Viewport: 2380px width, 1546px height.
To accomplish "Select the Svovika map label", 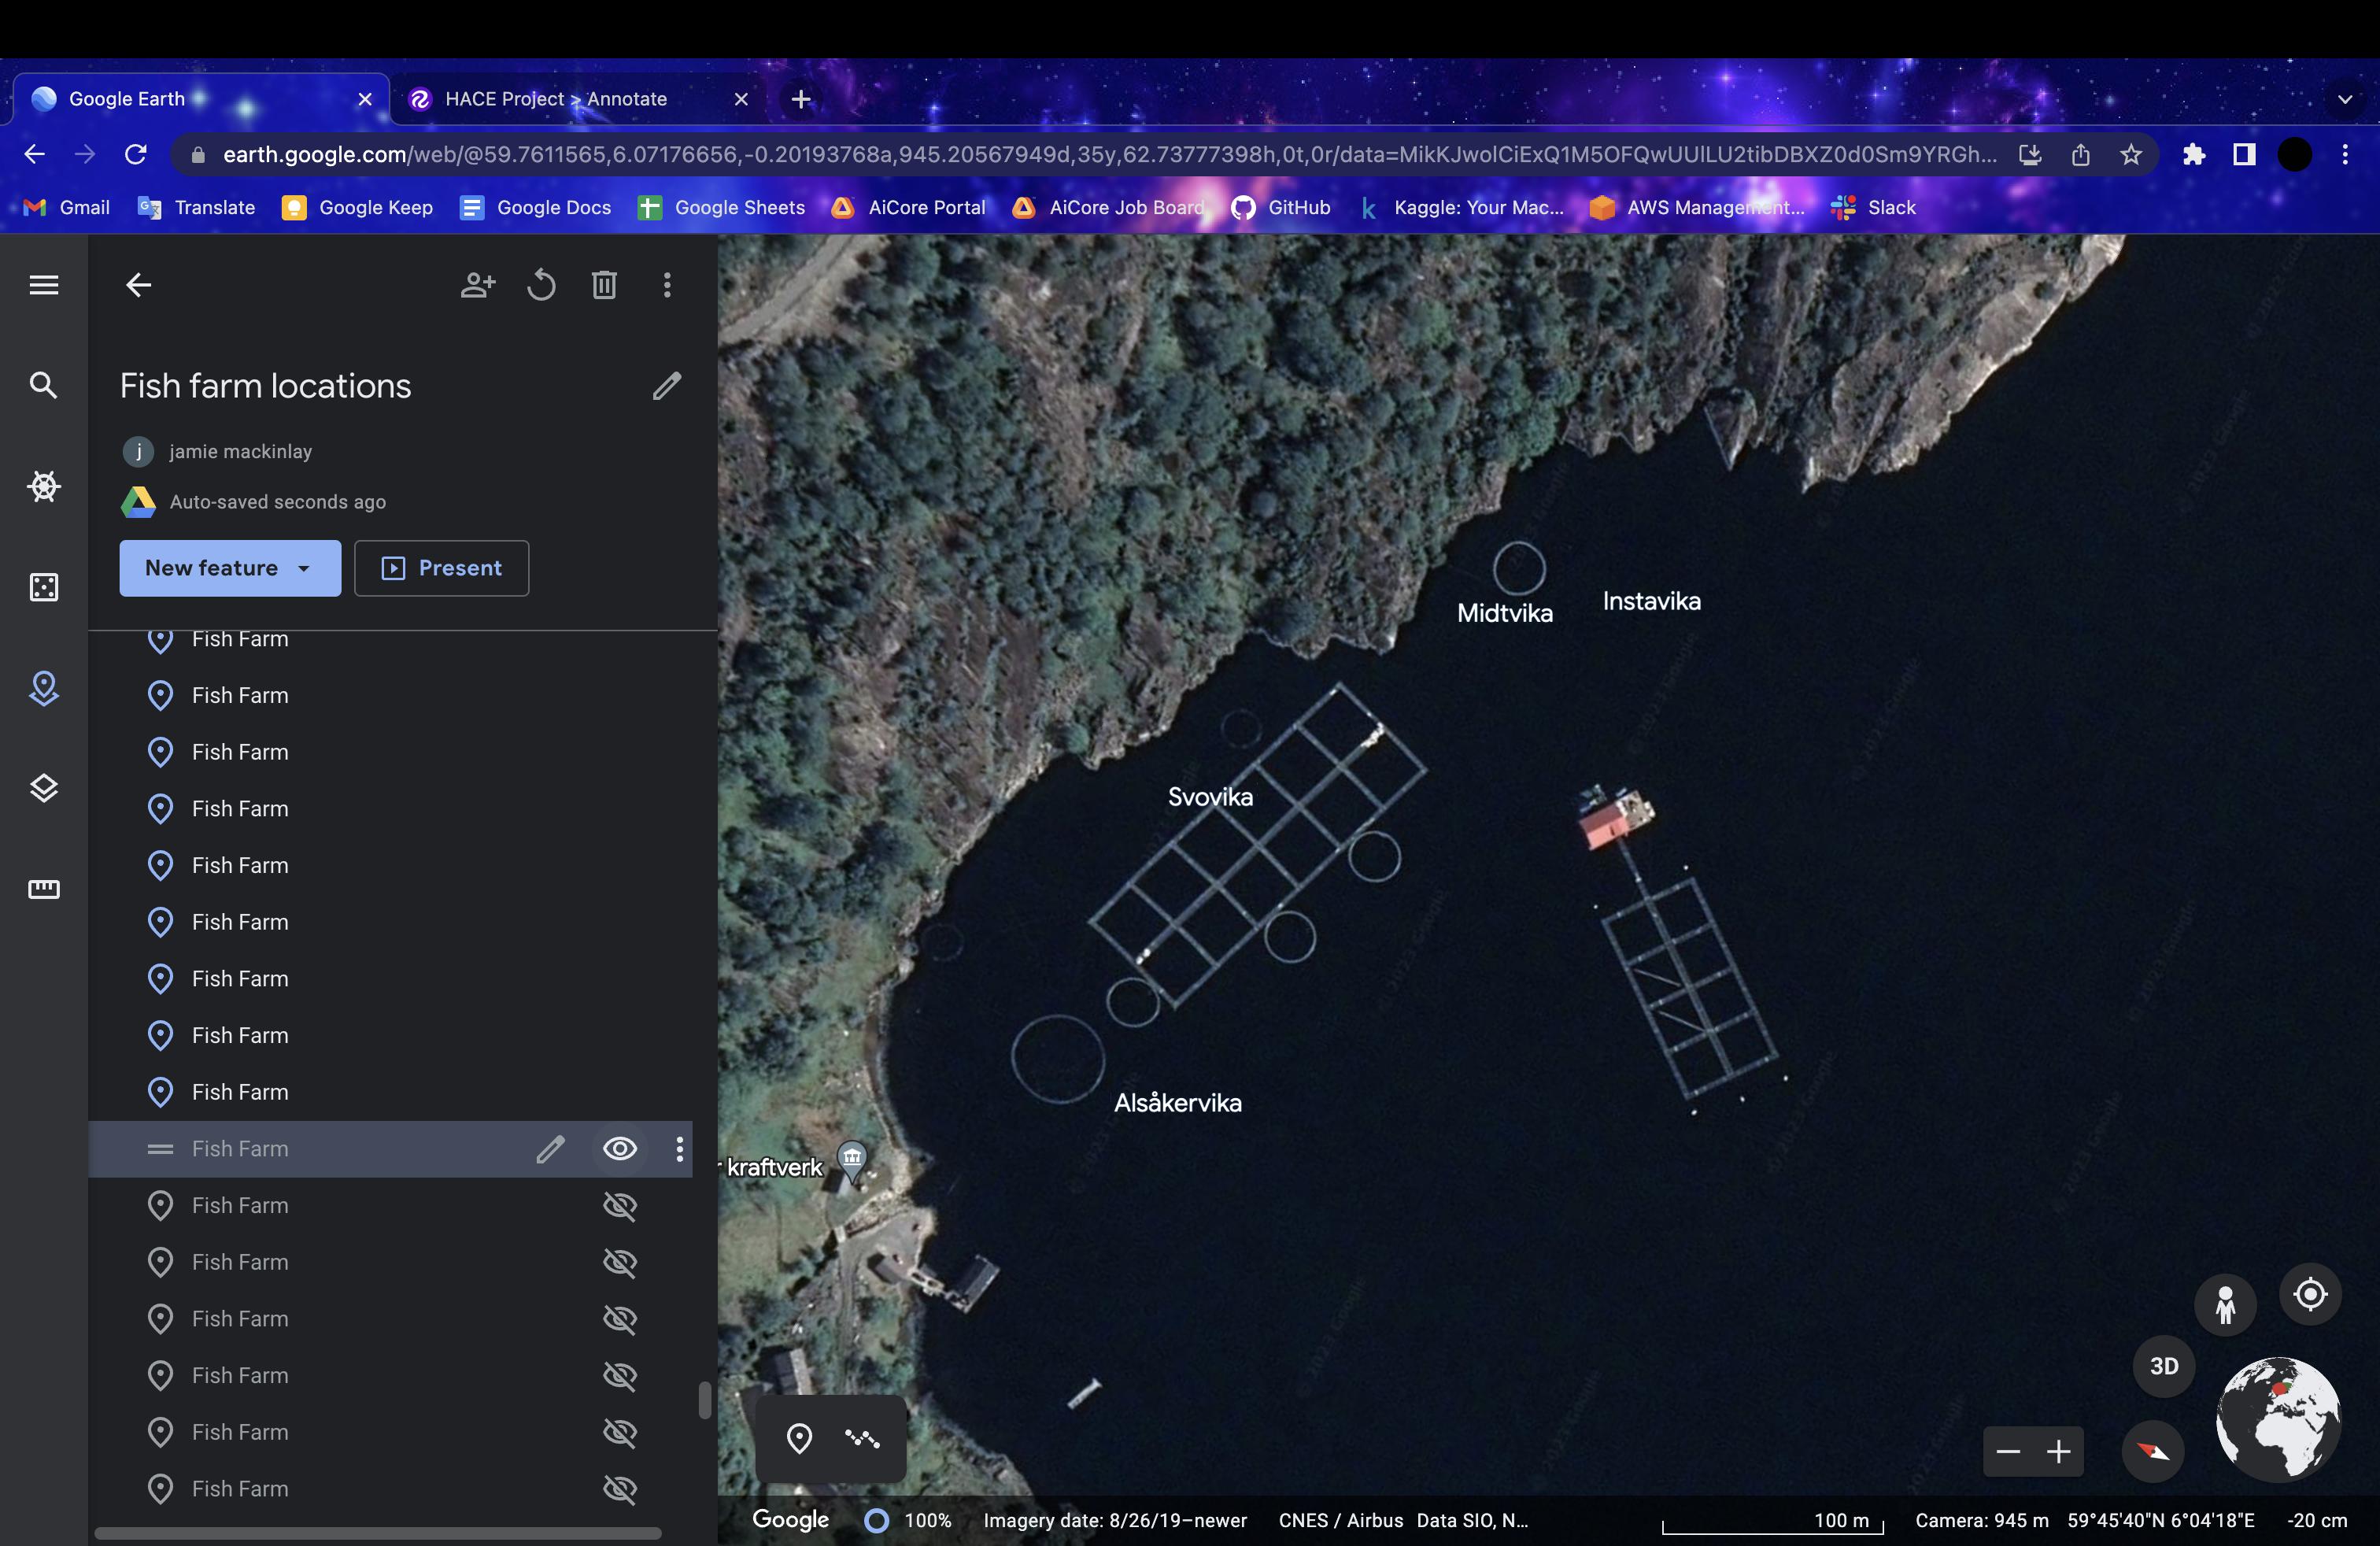I will (x=1210, y=797).
